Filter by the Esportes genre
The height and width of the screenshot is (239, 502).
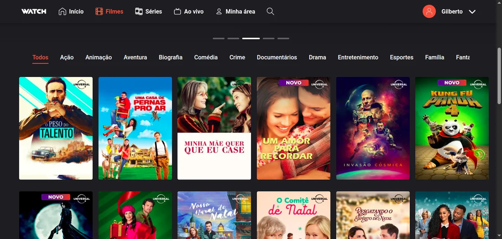[x=402, y=57]
